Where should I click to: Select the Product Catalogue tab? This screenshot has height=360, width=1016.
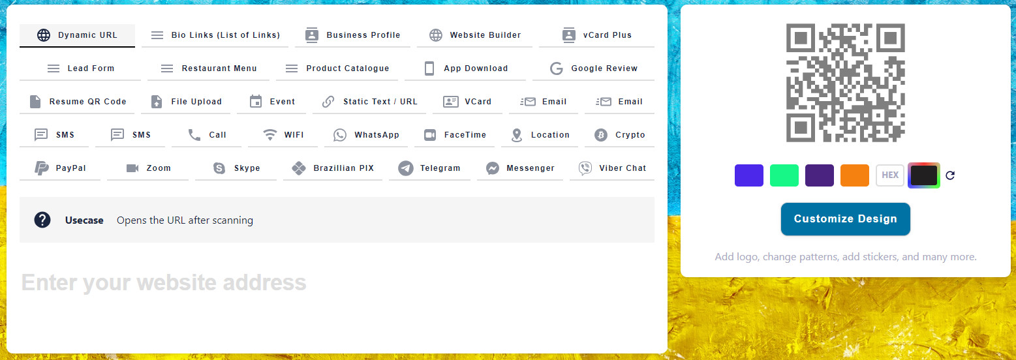pos(337,68)
